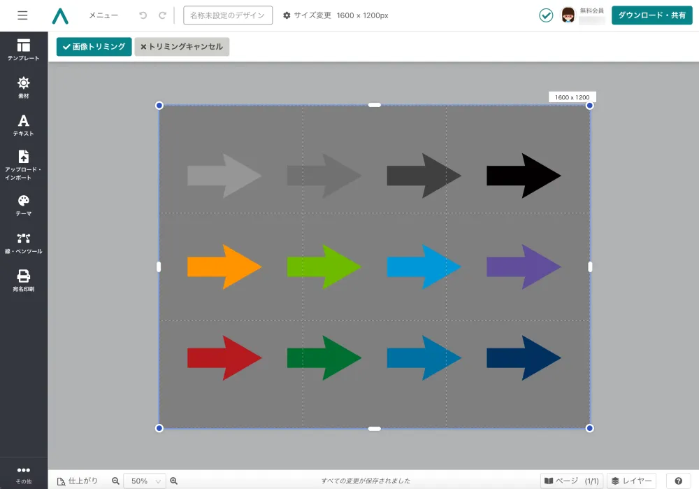This screenshot has height=489, width=699.
Task: Select the line and pen tool
Action: coord(24,243)
